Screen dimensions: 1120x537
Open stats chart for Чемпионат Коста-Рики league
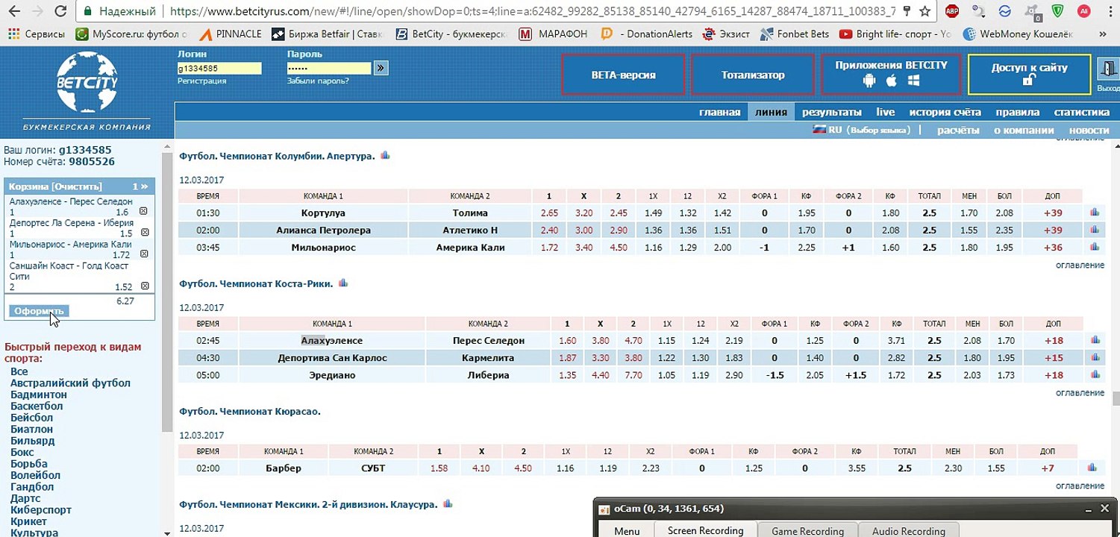click(x=343, y=283)
